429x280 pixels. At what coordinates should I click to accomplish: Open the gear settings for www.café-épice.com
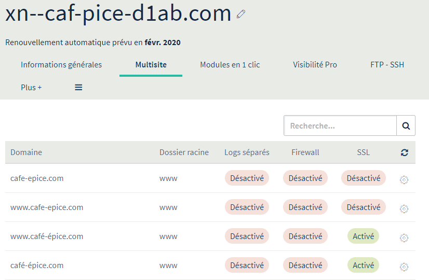(404, 238)
